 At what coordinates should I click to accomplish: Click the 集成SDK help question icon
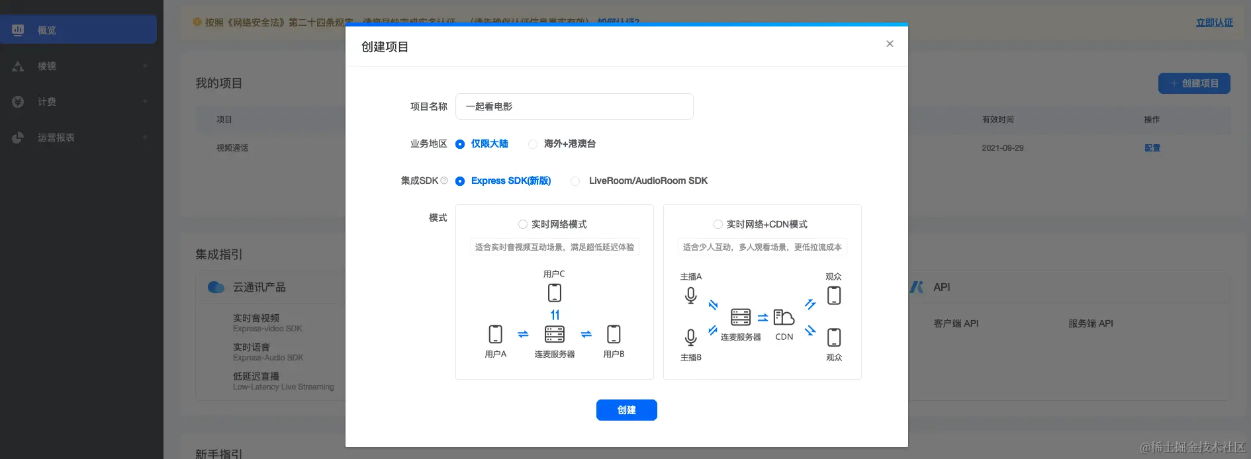coord(444,181)
